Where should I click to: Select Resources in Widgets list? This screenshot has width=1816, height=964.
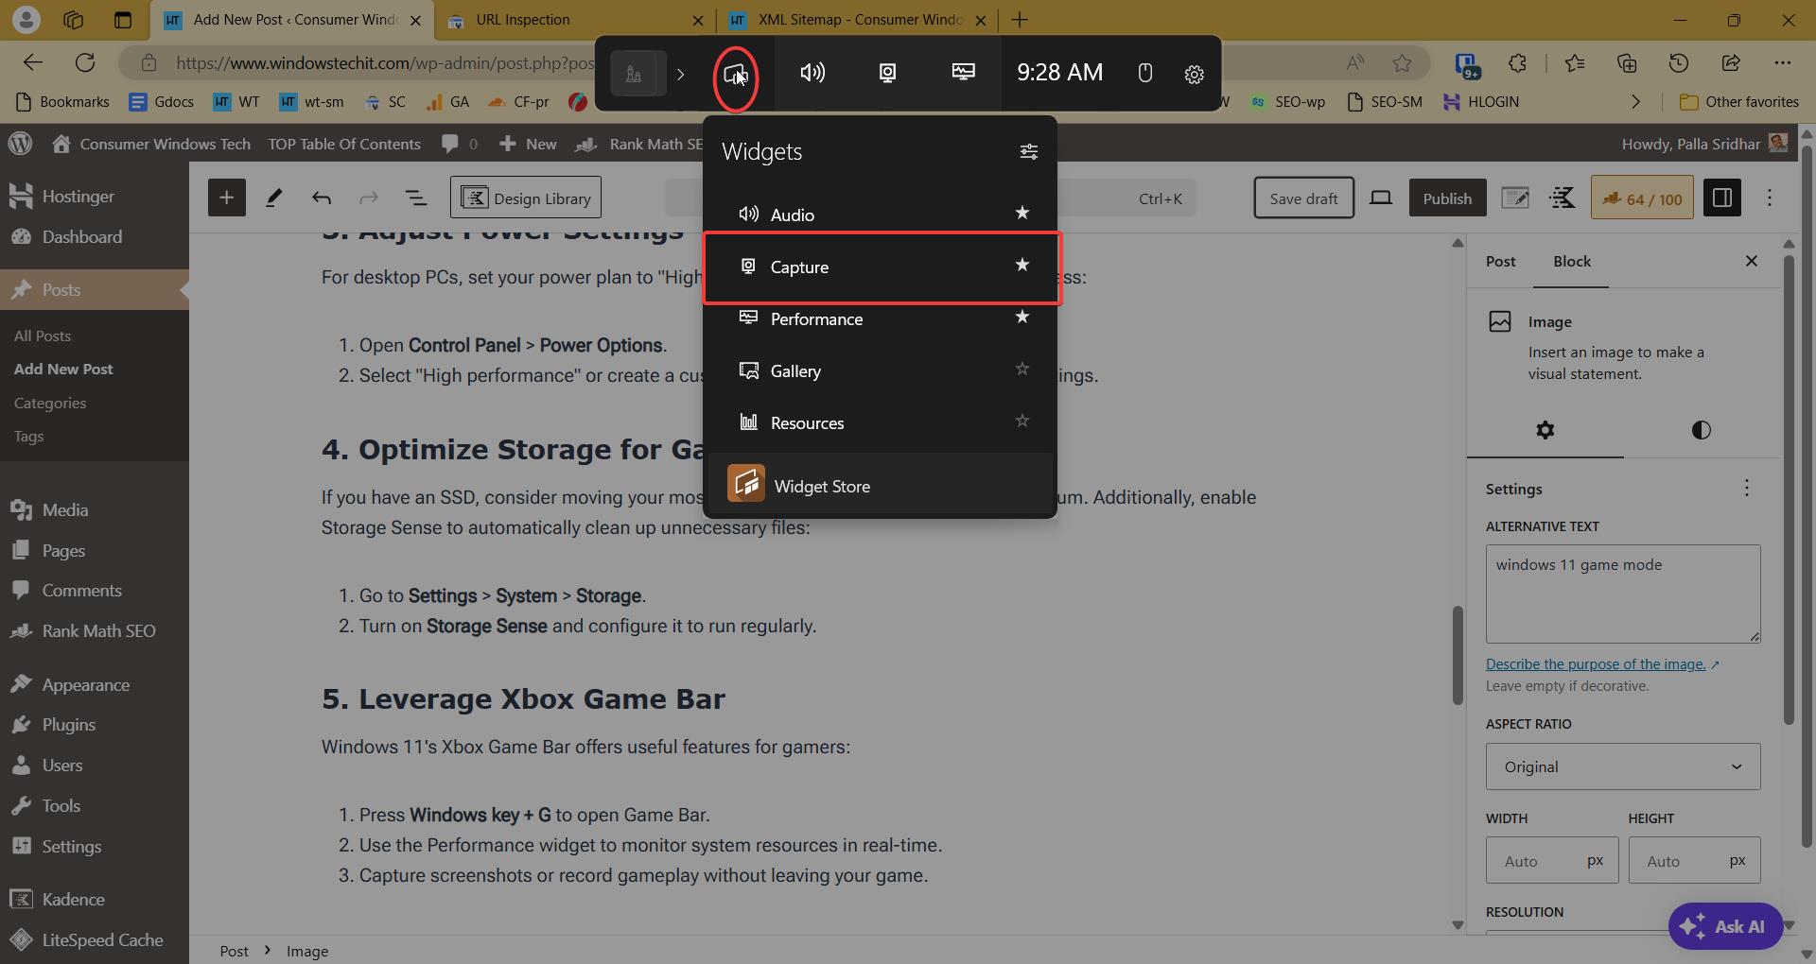[x=880, y=422]
